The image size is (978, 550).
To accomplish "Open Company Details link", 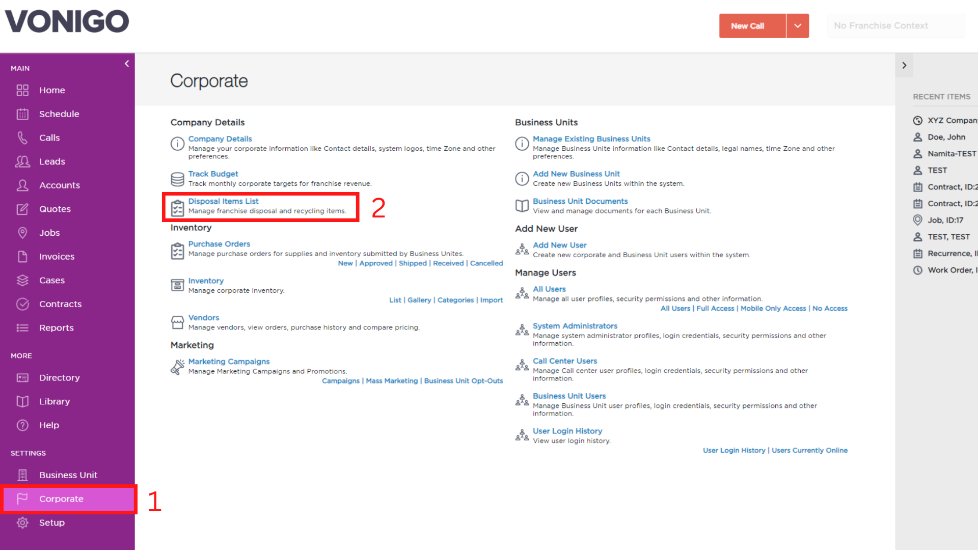I will [x=220, y=139].
